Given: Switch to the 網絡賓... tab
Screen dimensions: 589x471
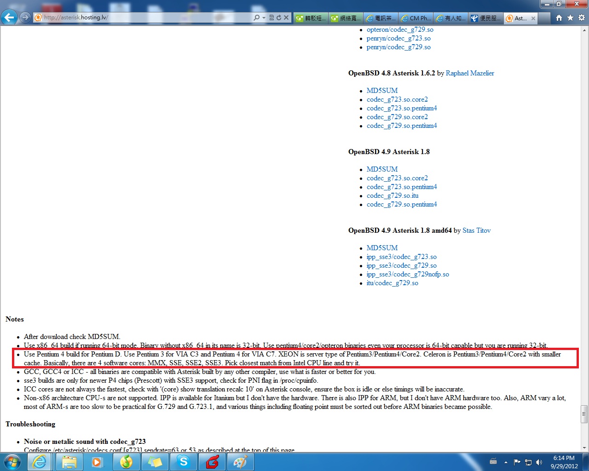Looking at the screenshot, I should 346,18.
